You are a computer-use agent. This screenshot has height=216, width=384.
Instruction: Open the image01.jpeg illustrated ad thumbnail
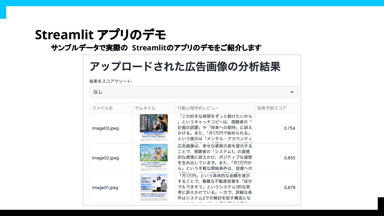(x=154, y=187)
